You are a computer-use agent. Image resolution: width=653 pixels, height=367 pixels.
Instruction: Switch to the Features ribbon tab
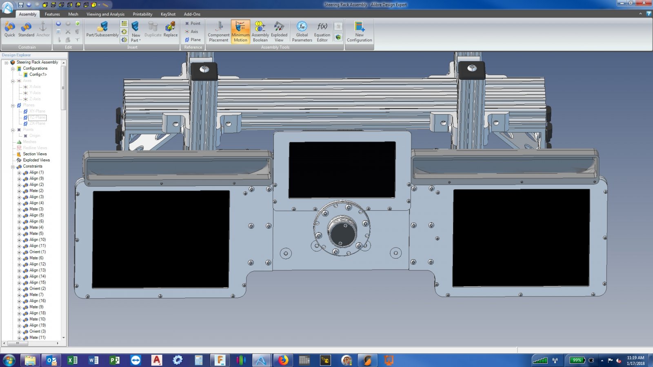[52, 14]
